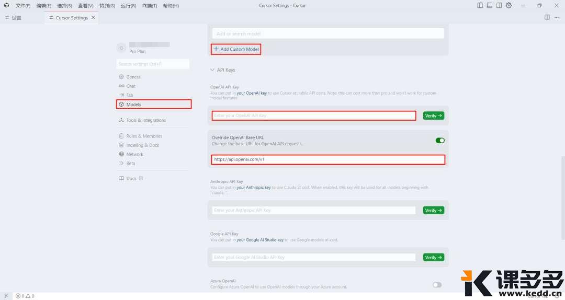565x300 pixels.
Task: Open the 文件(F) menu
Action: (23, 6)
